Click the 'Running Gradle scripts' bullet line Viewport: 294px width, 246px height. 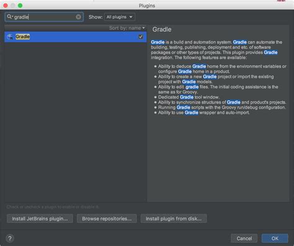(222, 107)
